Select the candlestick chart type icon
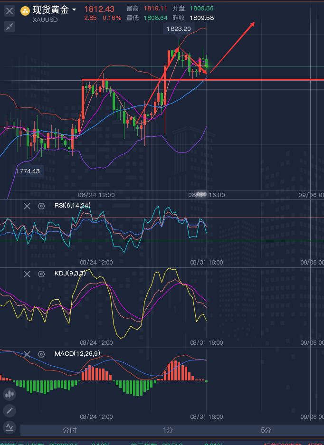Viewport: 324px width, 445px height. tap(10, 394)
